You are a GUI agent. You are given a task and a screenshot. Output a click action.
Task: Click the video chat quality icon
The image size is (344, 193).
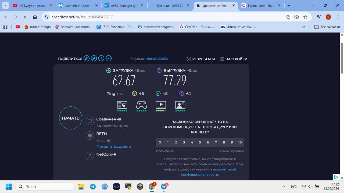click(180, 105)
